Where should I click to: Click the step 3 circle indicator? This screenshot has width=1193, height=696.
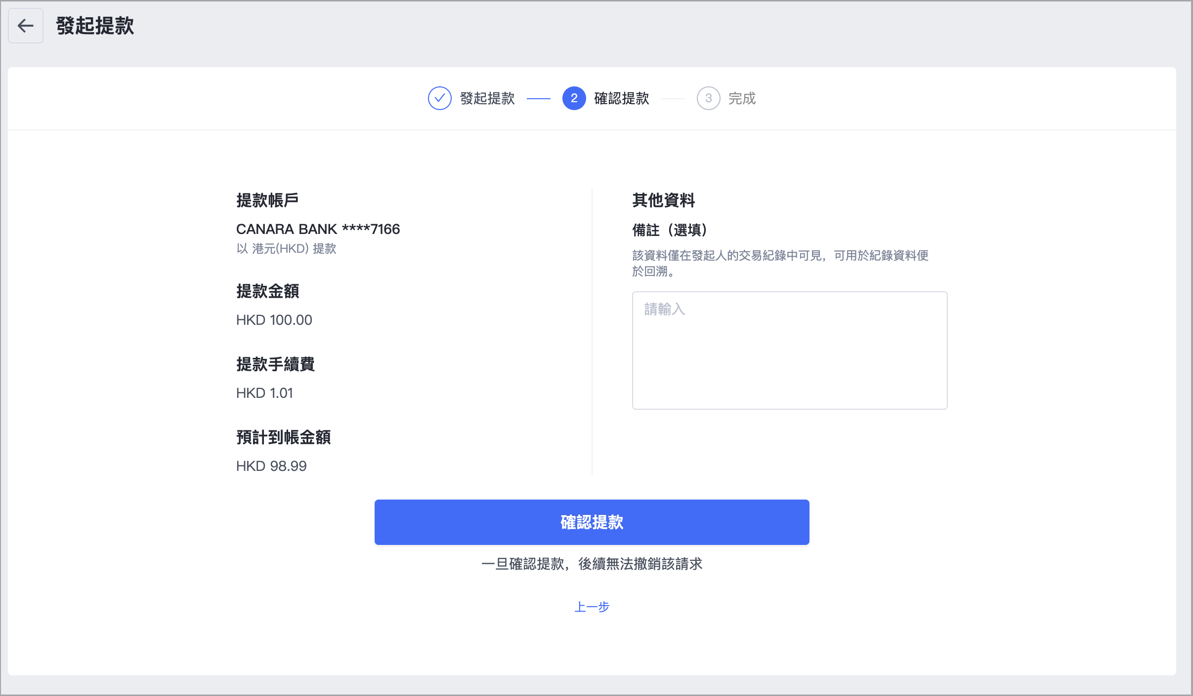coord(708,98)
